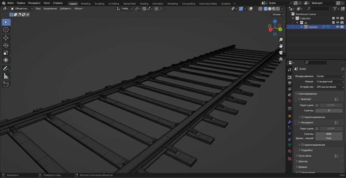Hide Куб.023 in viewport
346x178 pixels.
338,27
